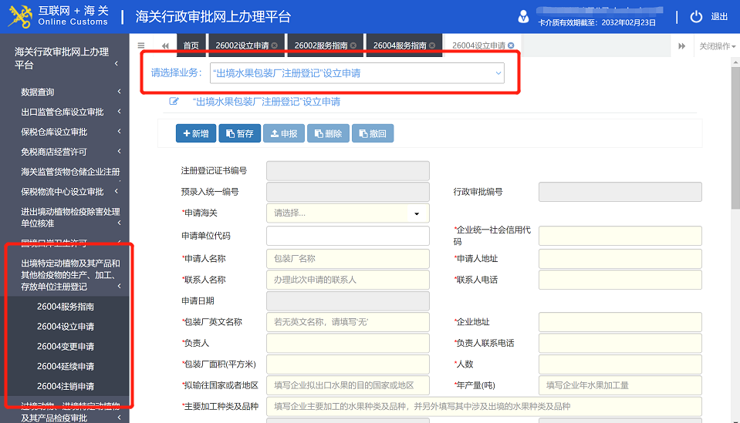Open the 关闭操作 dropdown menu
The height and width of the screenshot is (423, 740).
718,45
